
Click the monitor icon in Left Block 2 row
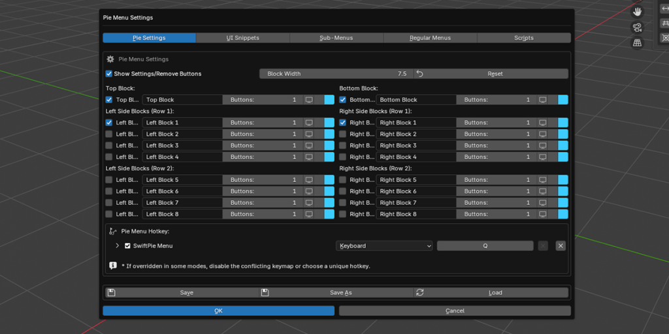(x=309, y=134)
